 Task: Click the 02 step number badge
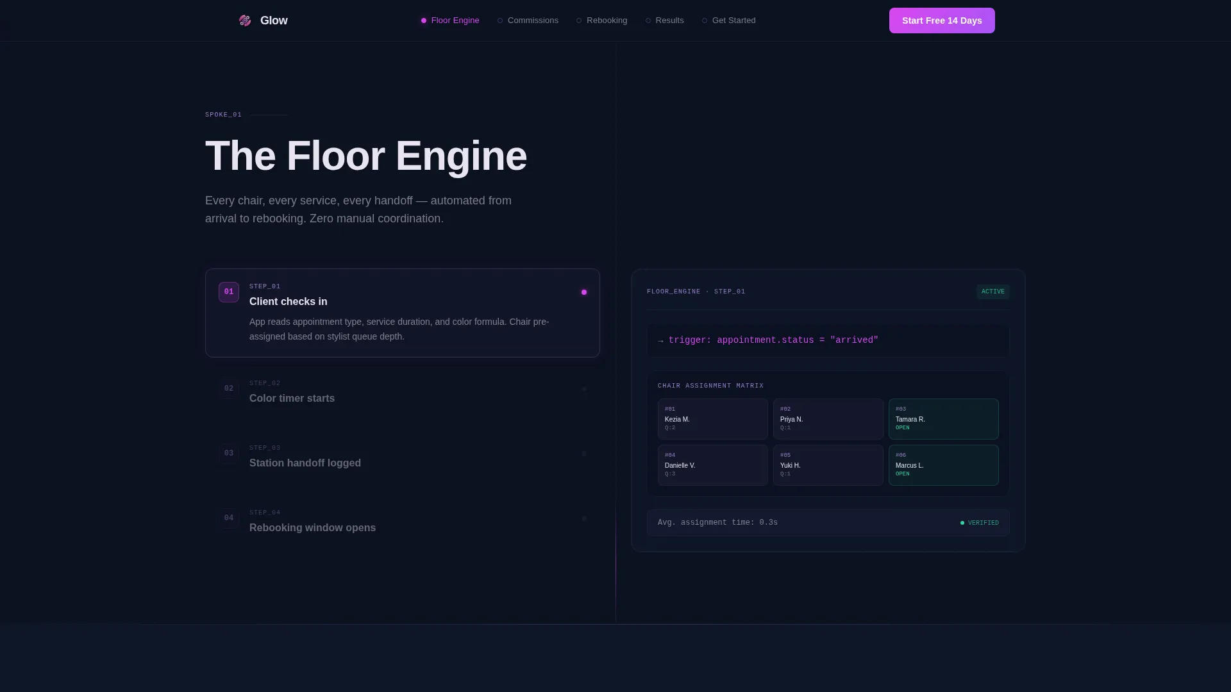(229, 389)
